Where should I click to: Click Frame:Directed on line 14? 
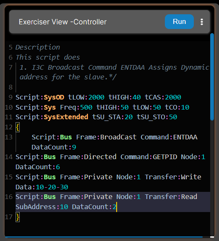click(x=88, y=157)
